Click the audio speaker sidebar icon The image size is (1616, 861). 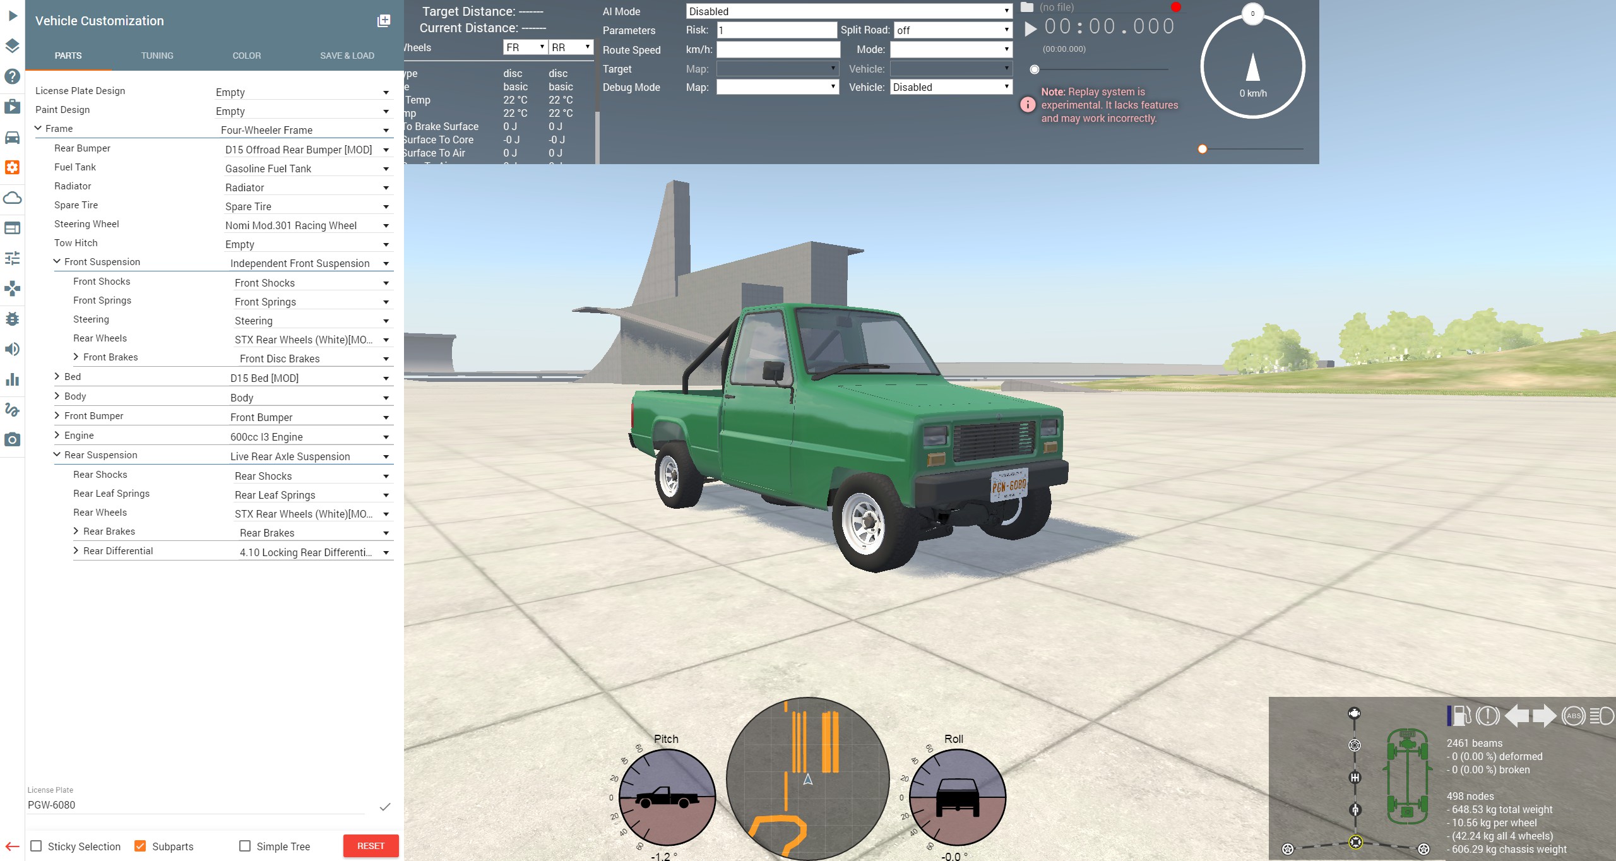click(x=12, y=349)
